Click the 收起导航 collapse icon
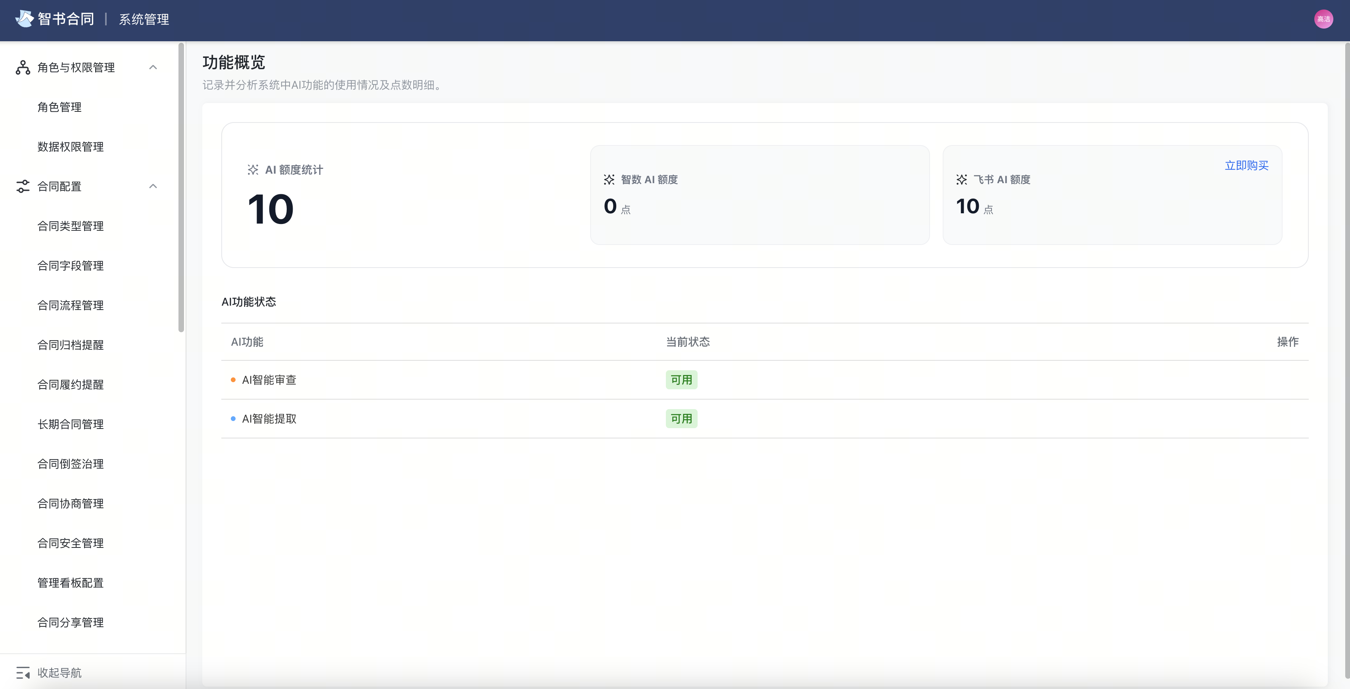 23,673
